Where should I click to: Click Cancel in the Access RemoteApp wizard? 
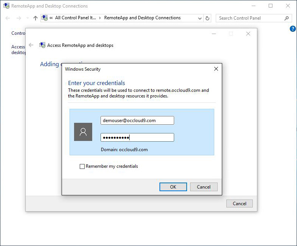point(240,204)
